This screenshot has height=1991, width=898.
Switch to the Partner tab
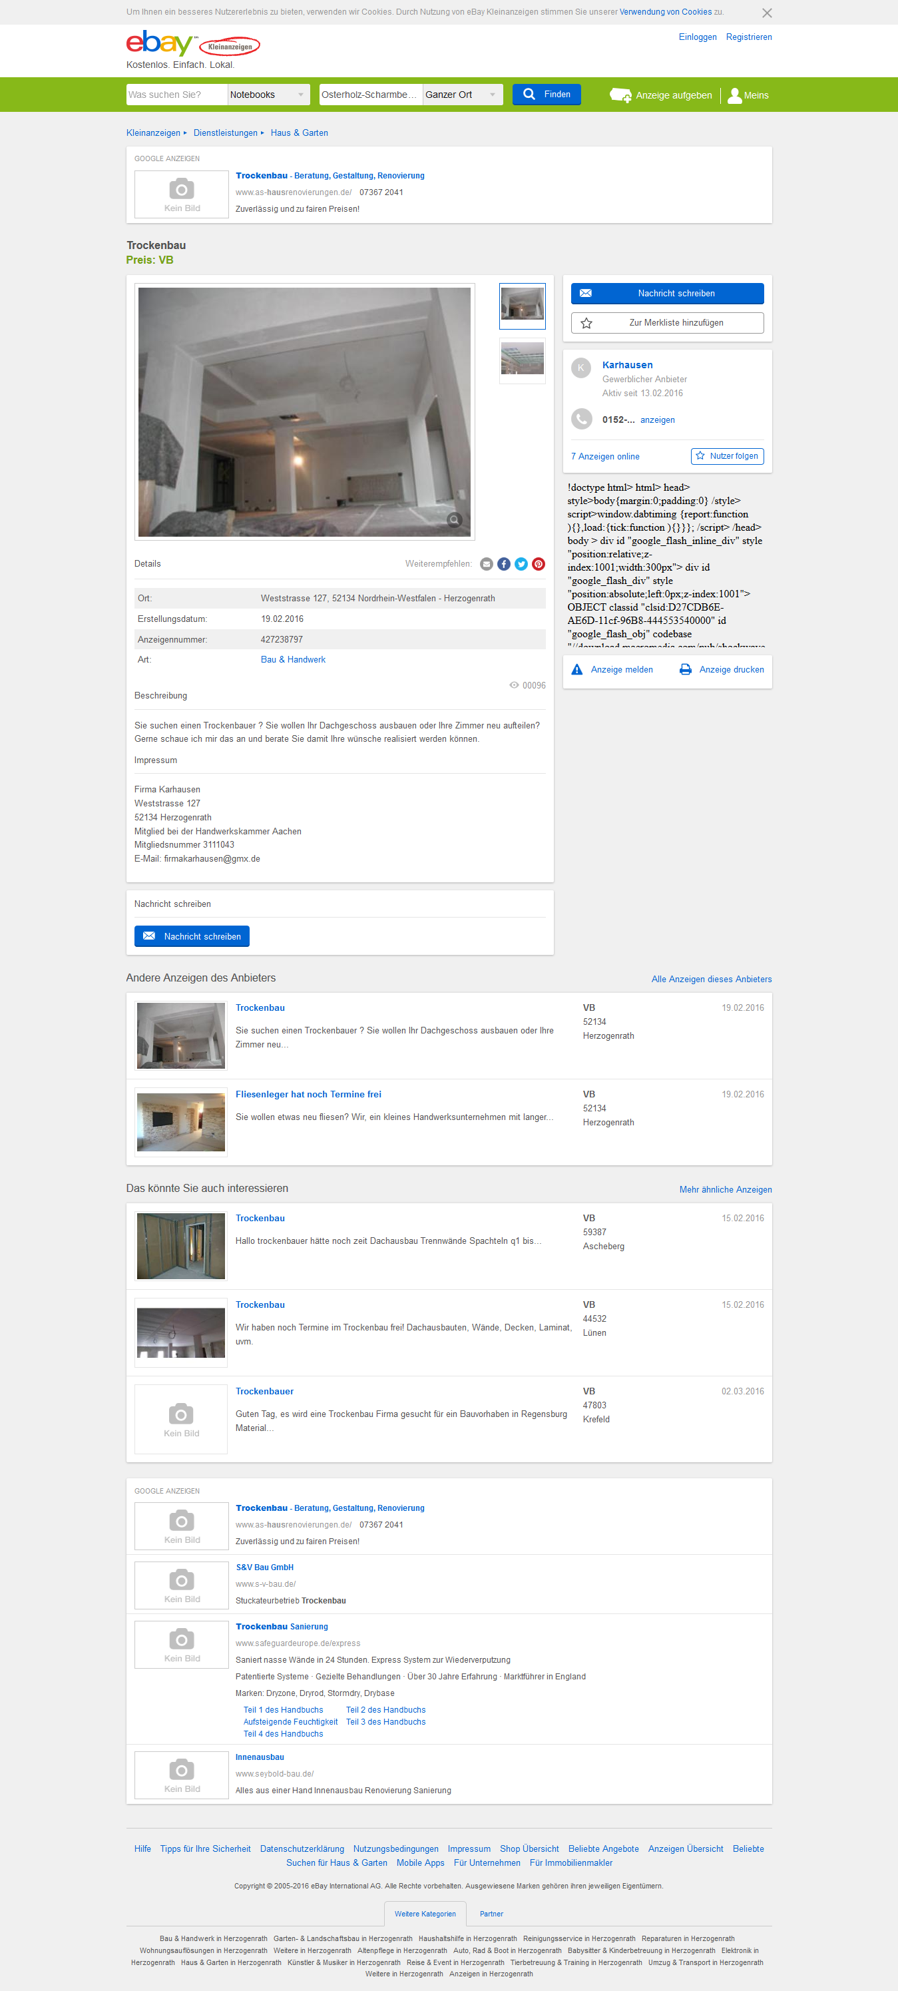[x=491, y=1914]
